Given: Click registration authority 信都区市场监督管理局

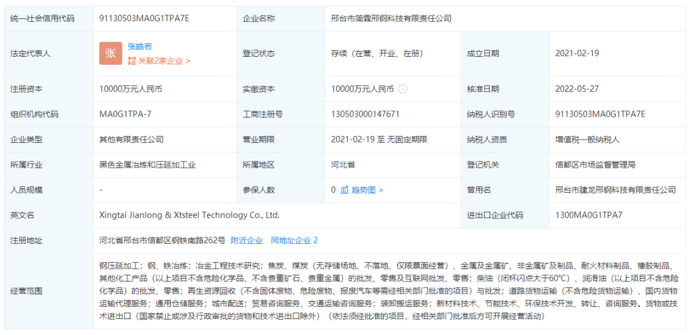Looking at the screenshot, I should click(595, 165).
